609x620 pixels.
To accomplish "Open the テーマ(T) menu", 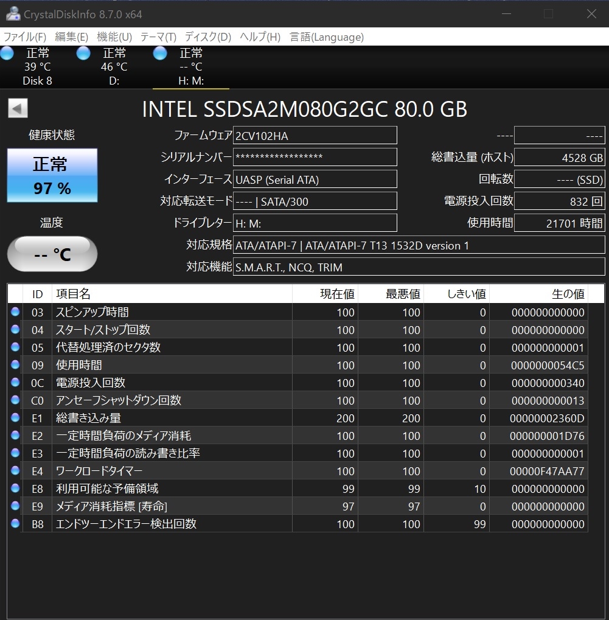I will [158, 37].
